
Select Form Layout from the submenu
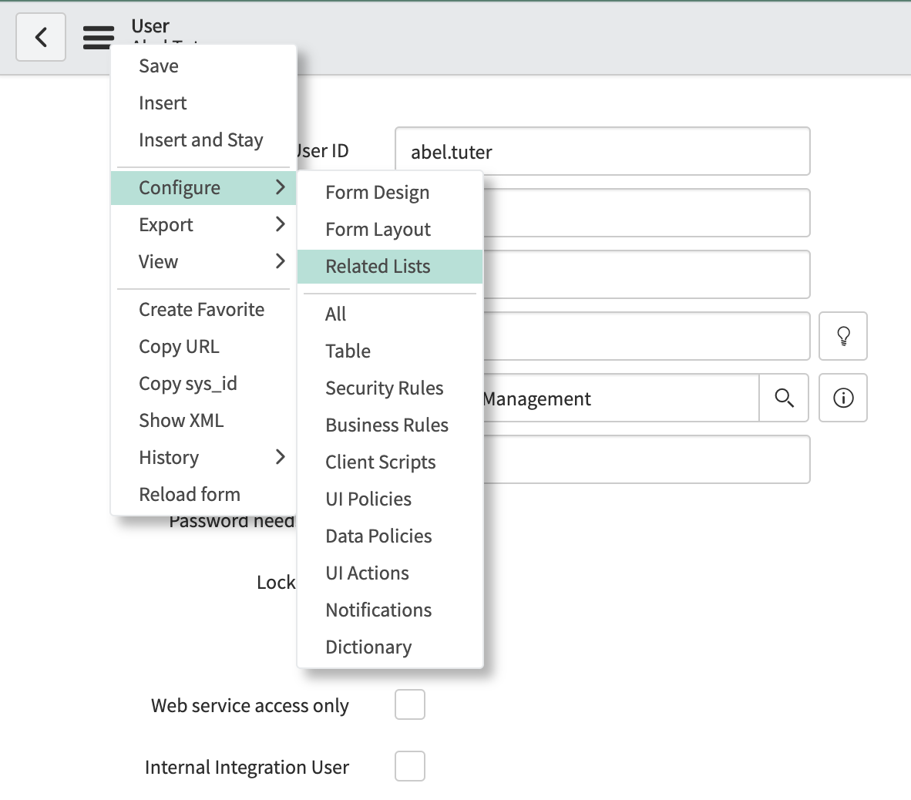coord(377,229)
